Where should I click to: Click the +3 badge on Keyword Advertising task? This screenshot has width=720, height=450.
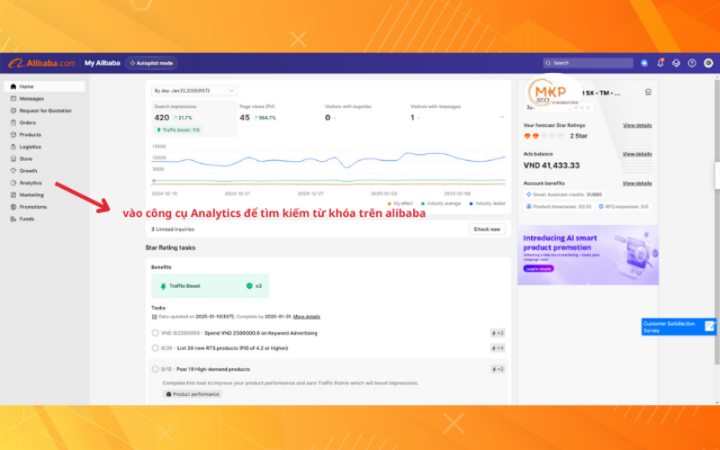498,333
